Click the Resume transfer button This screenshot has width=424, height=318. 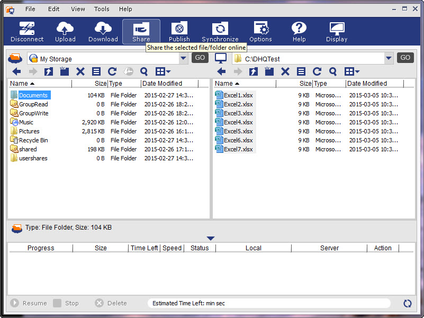click(x=29, y=303)
